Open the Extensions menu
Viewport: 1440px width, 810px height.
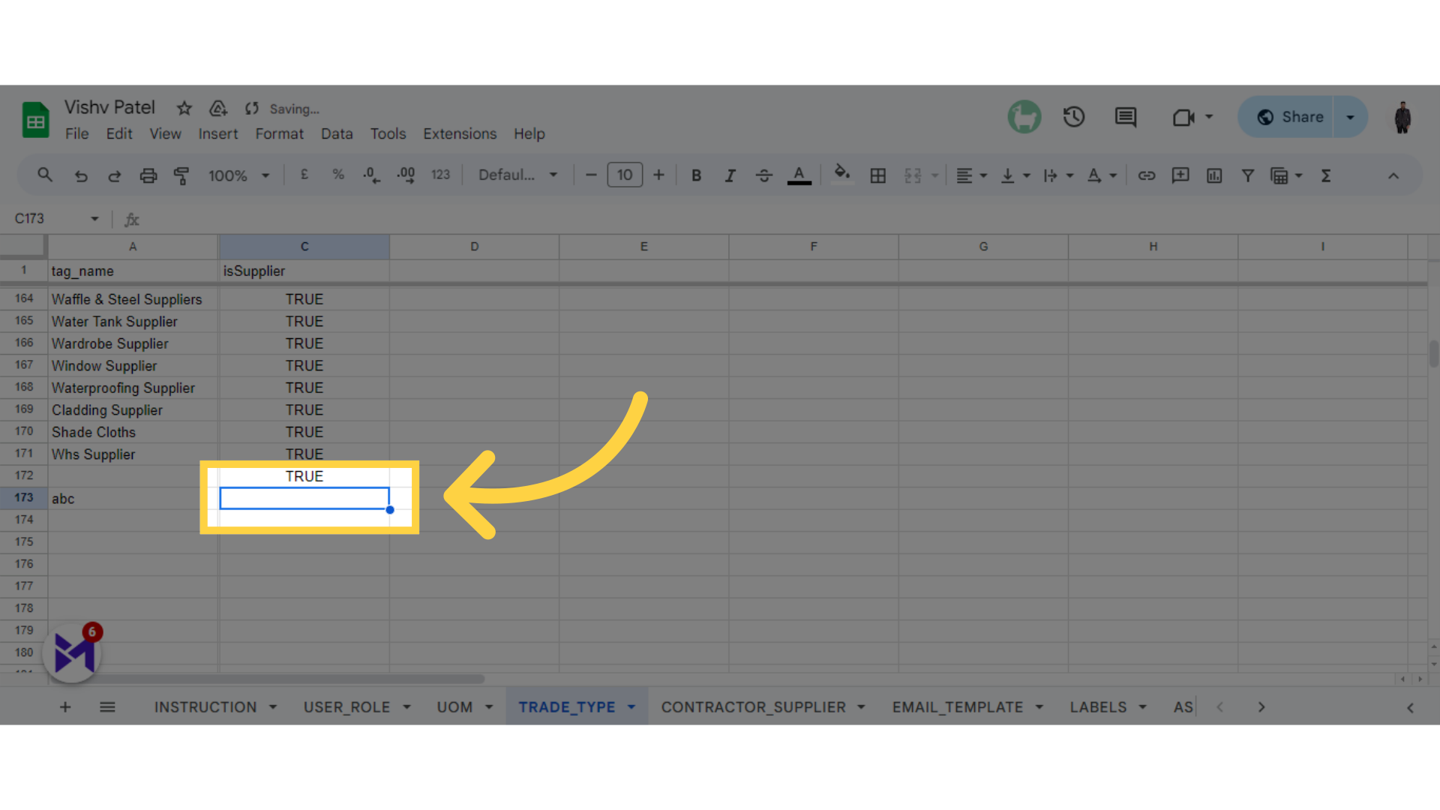(460, 133)
